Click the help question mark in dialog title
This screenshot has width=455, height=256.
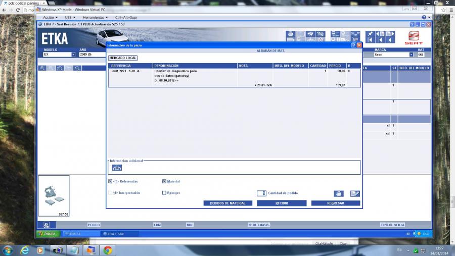(x=353, y=45)
